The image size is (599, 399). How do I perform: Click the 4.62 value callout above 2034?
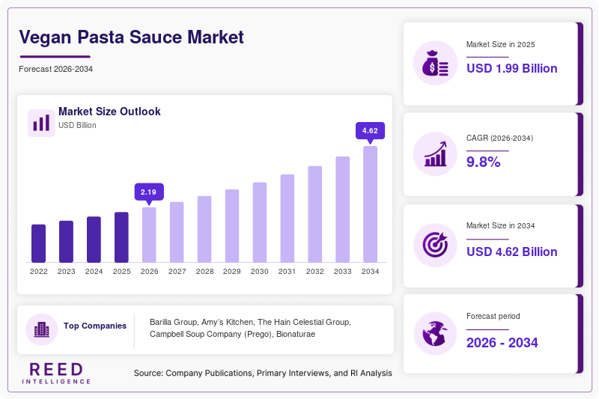[x=370, y=131]
